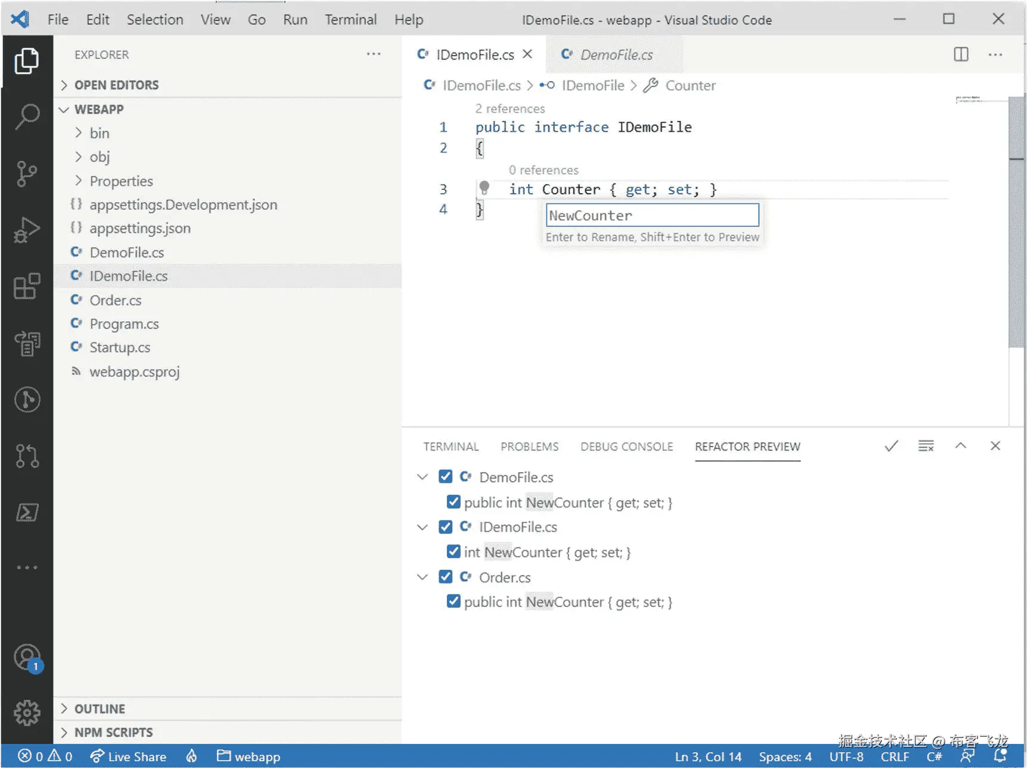The width and height of the screenshot is (1028, 769).
Task: Open the Extensions view
Action: pos(27,287)
